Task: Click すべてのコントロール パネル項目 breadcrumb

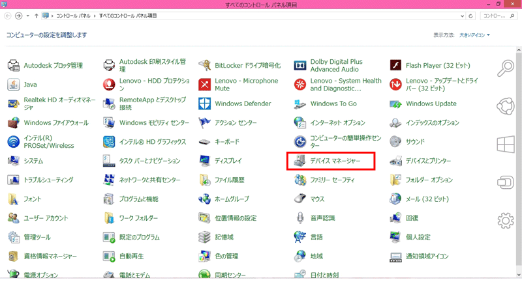Action: (x=127, y=16)
